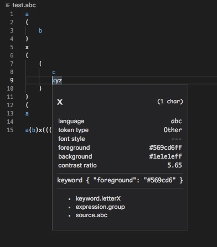
Task: Click the background value '#1e1e1eff'
Action: [166, 156]
